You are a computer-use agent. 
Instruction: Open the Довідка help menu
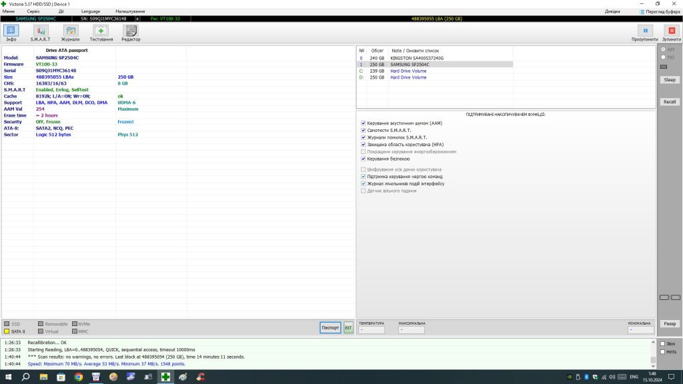tap(612, 11)
